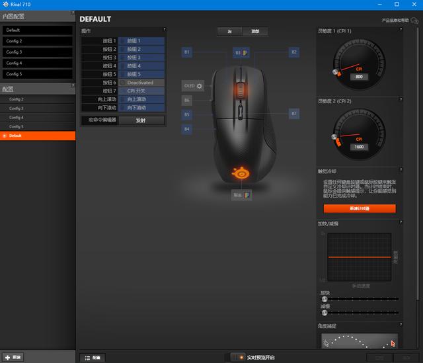423x363 pixels.
Task: Select onboard Config 5 slot
Action: pos(38,74)
